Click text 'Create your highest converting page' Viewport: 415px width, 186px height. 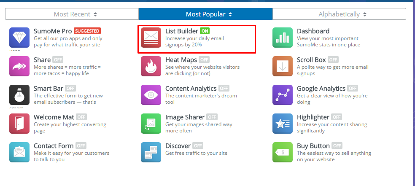coord(70,127)
